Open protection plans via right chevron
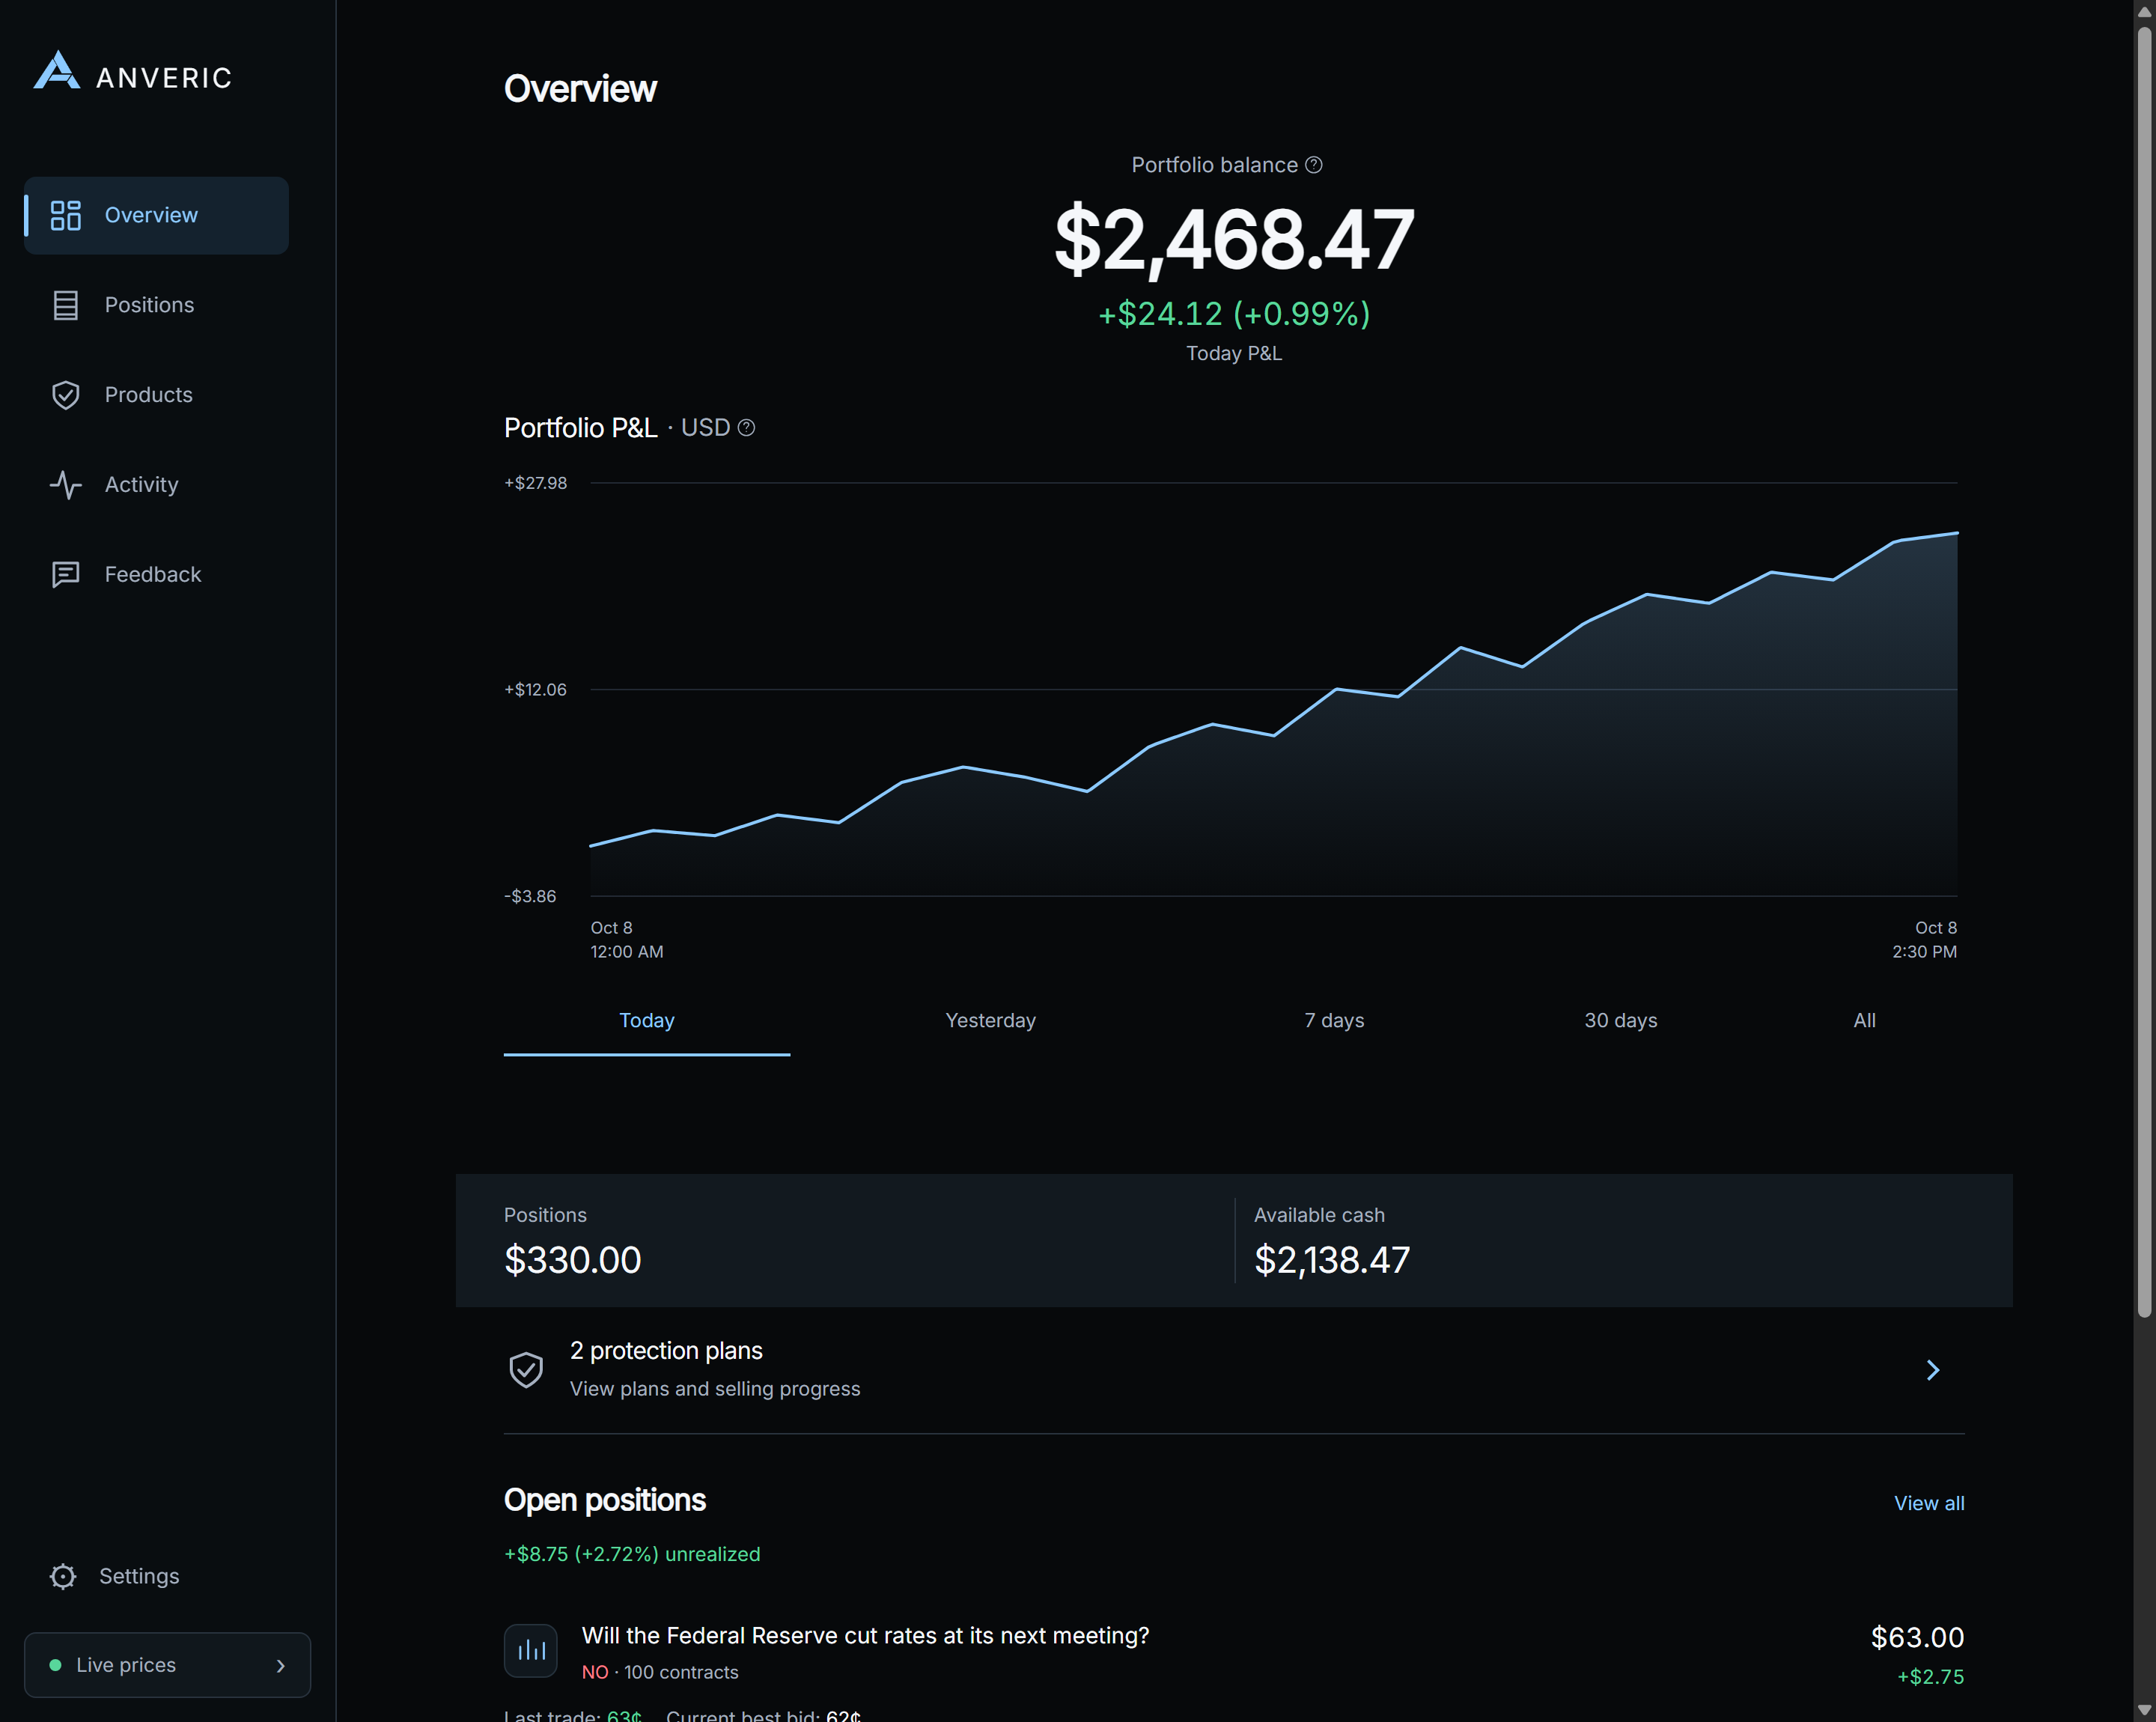Viewport: 2156px width, 1722px height. [1933, 1370]
